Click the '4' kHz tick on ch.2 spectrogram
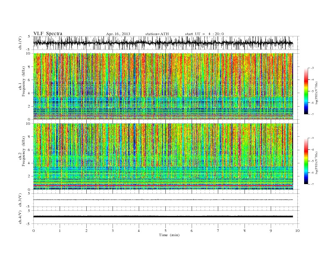Screen dimensions: 335x259 tap(30, 163)
